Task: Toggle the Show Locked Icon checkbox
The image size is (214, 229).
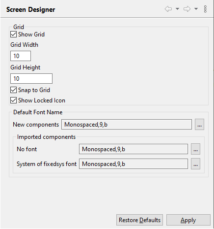Action: (13, 100)
